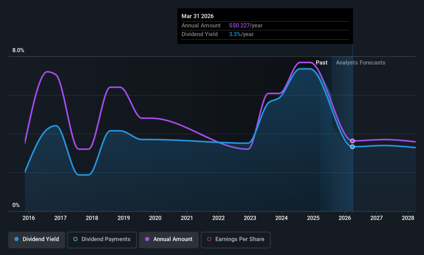This screenshot has height=255, width=424.
Task: Click the purple Annual Amount legend dot
Action: (x=147, y=239)
